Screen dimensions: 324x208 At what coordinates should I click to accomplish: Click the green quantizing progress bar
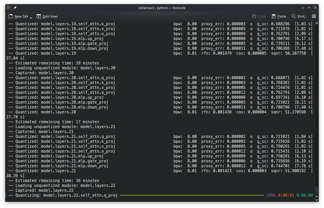(x=192, y=195)
